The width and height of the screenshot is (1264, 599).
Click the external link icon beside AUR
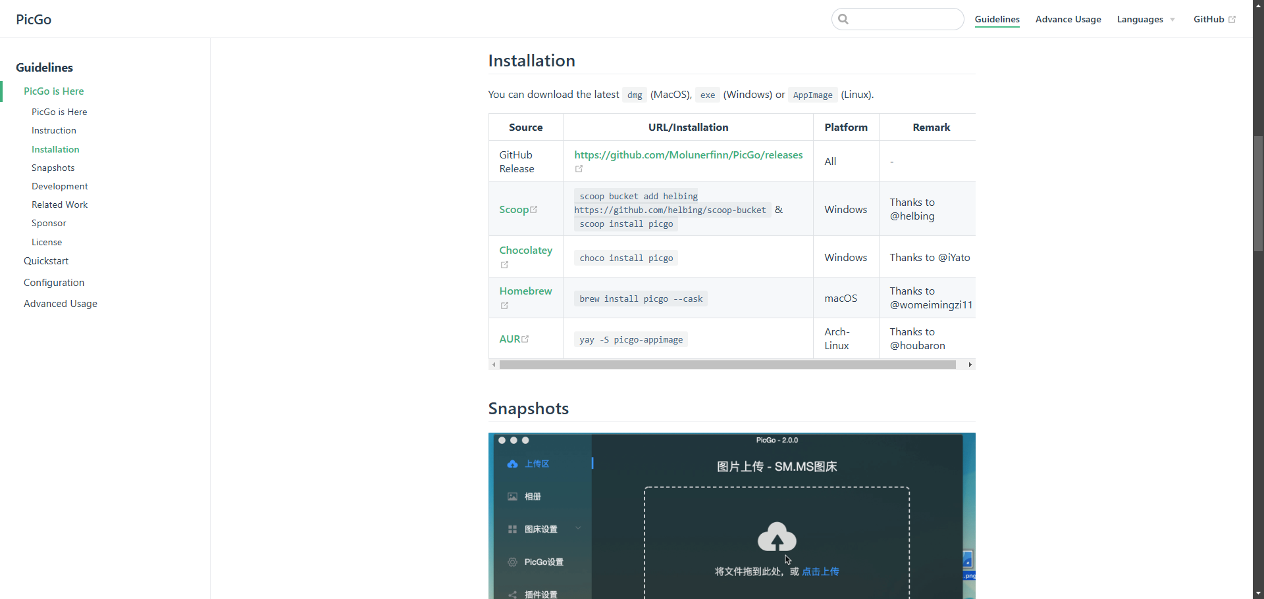525,339
